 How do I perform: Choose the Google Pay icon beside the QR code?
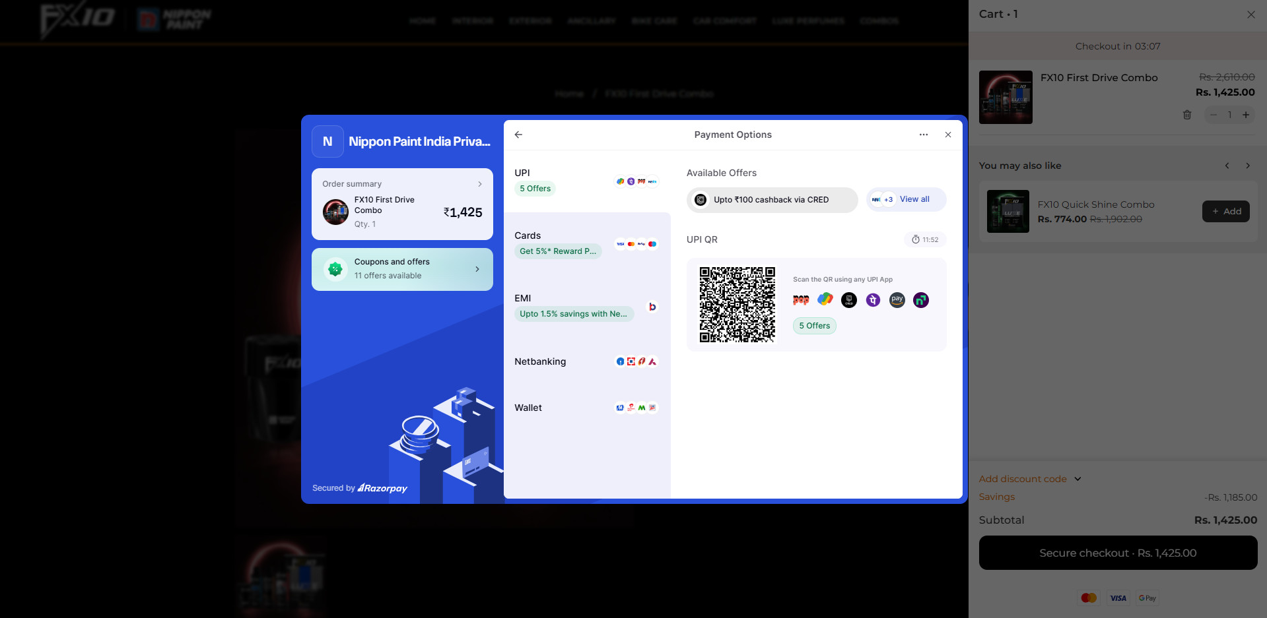[x=825, y=300]
